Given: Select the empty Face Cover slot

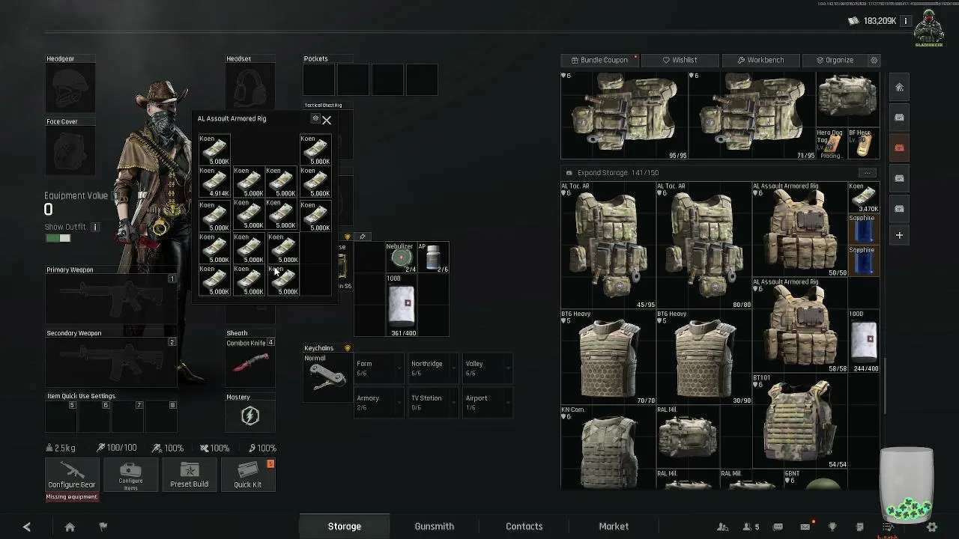Looking at the screenshot, I should point(70,151).
